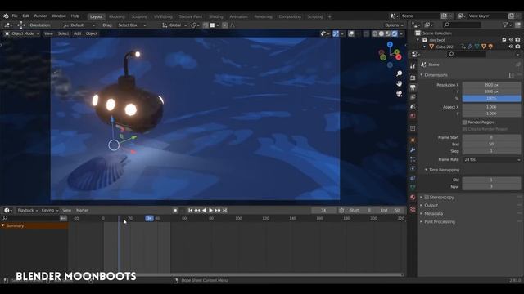
Task: Hide Cube.222 in viewport with eye icon
Action: tap(511, 47)
